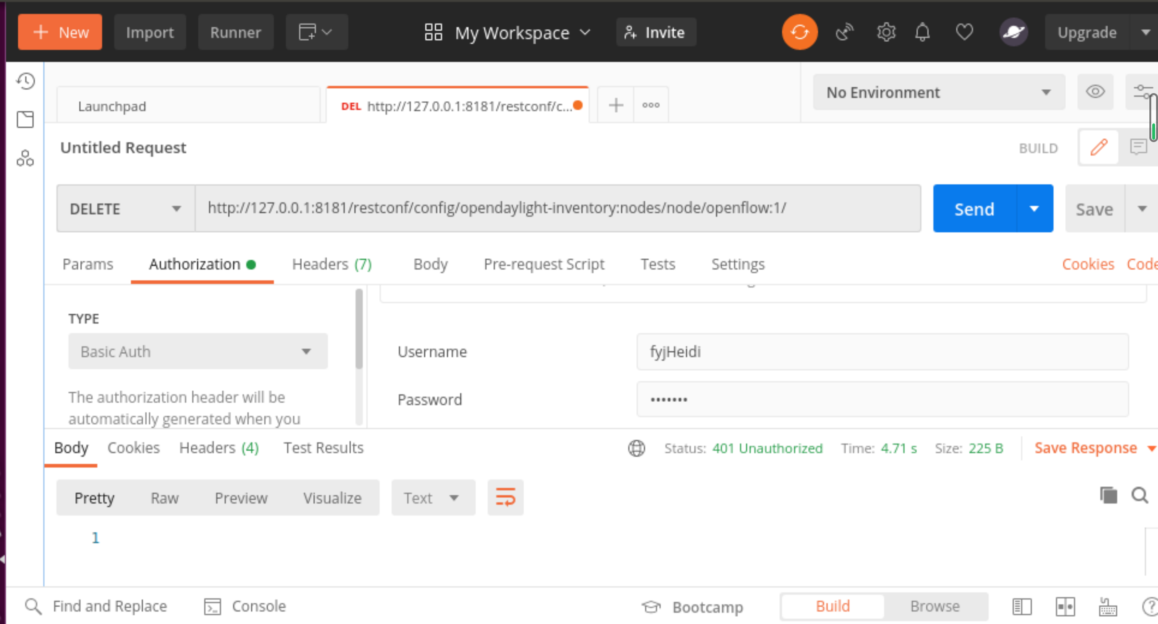
Task: Copy response with the clipboard icon
Action: pos(1109,495)
